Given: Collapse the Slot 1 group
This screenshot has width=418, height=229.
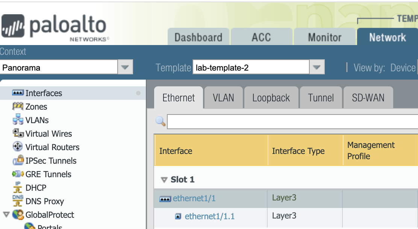Looking at the screenshot, I should pyautogui.click(x=164, y=180).
